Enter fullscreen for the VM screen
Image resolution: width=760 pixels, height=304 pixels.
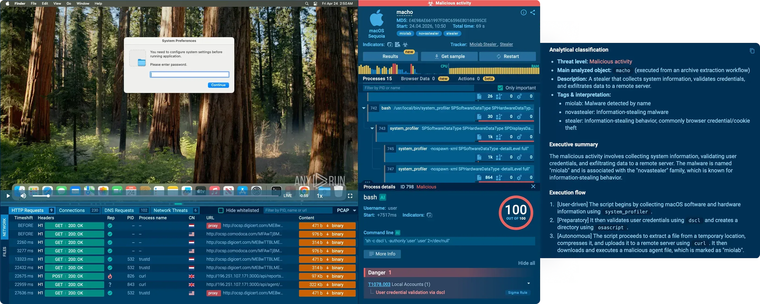click(350, 196)
